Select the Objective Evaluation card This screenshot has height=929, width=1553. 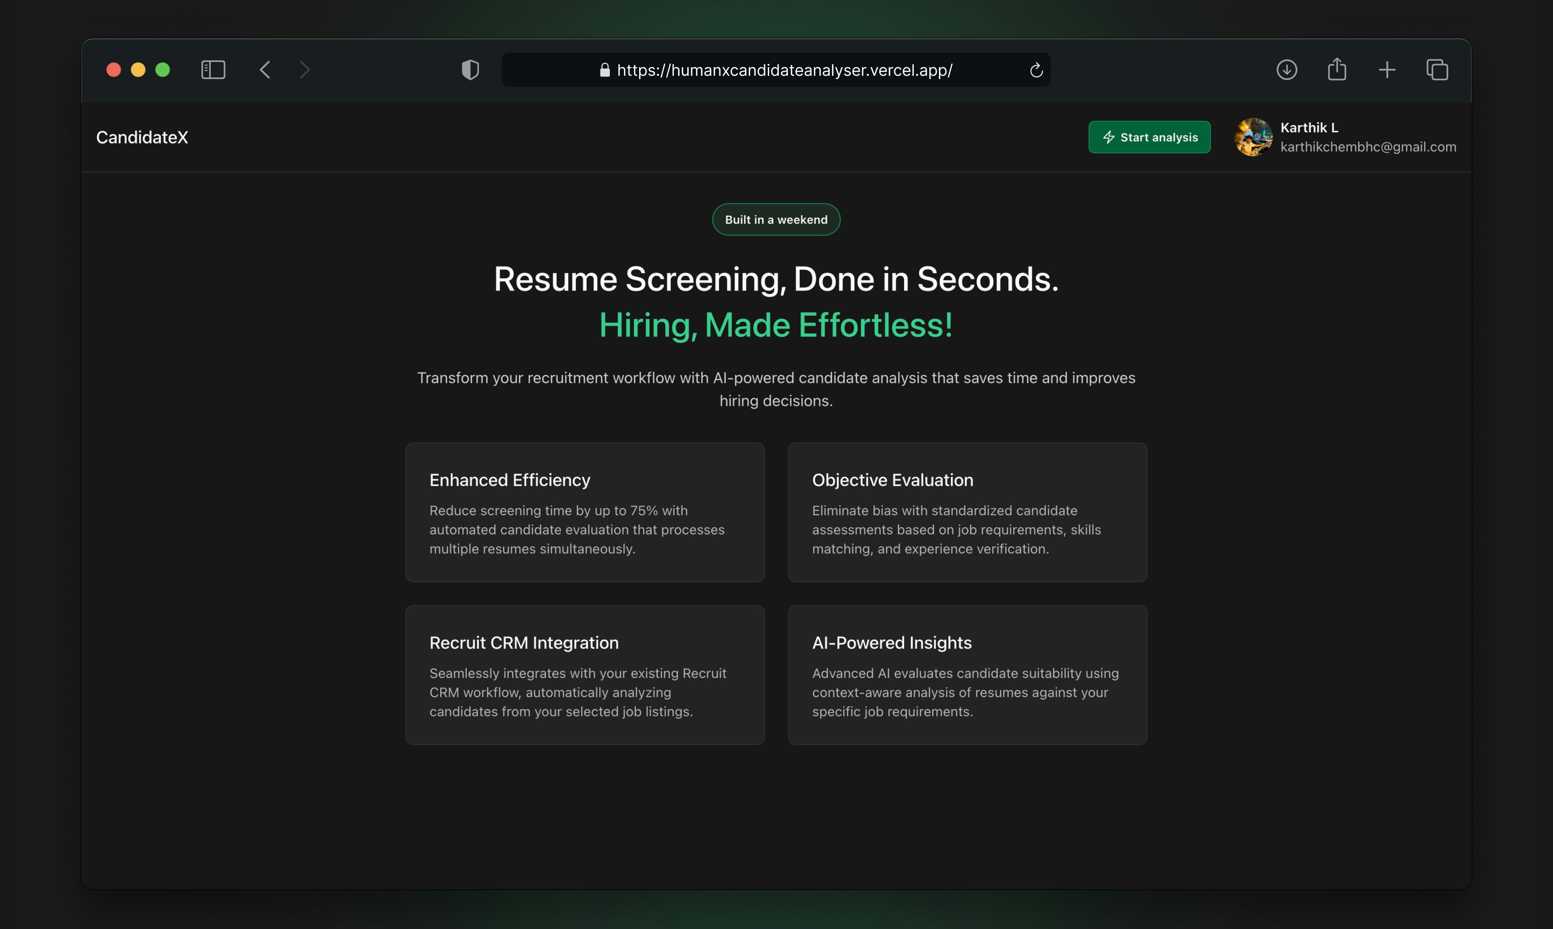967,512
